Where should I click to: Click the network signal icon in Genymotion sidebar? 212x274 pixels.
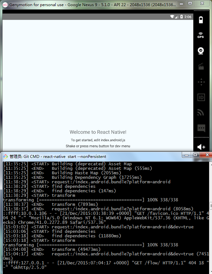pos(201,112)
